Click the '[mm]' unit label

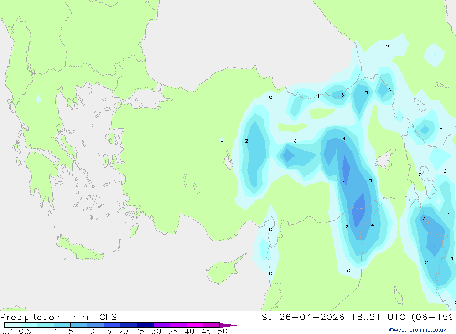[x=79, y=317]
